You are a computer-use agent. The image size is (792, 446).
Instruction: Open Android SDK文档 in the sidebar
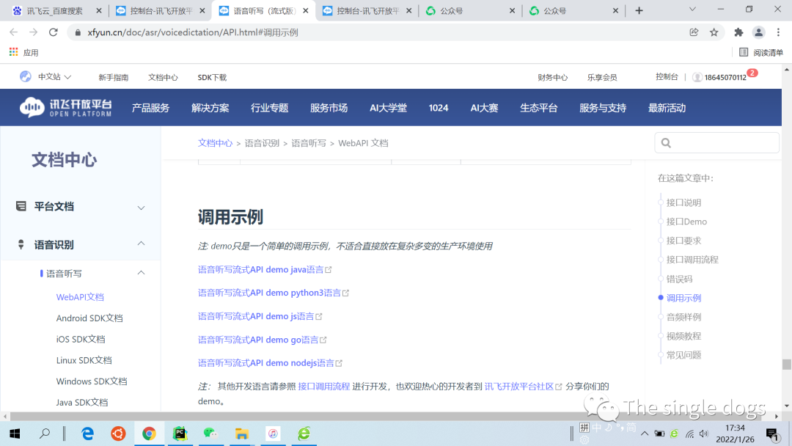[89, 318]
